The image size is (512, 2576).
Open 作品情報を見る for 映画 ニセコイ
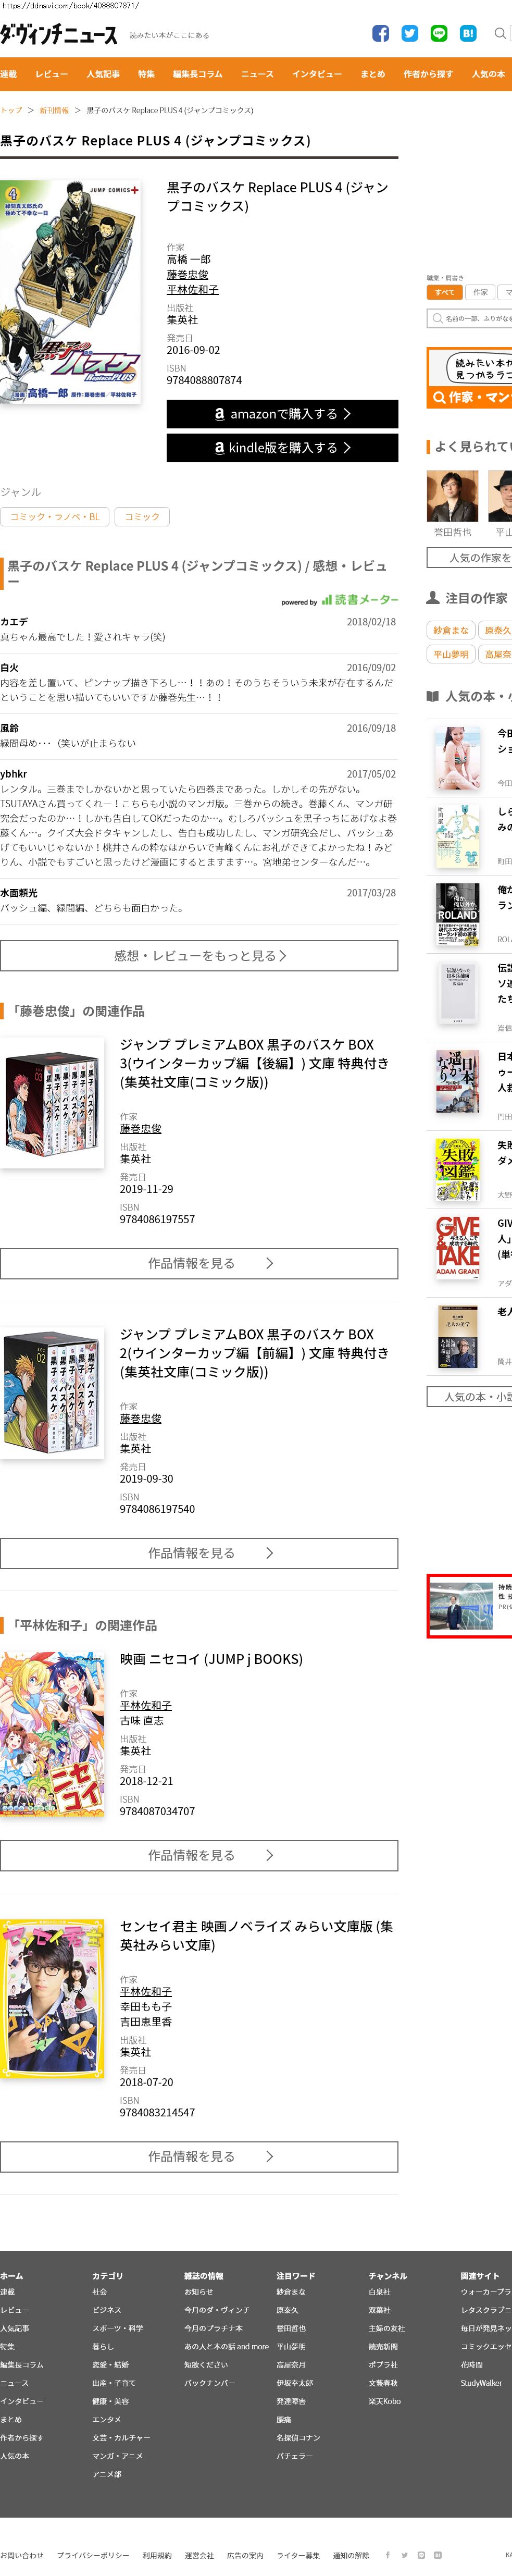[199, 1855]
